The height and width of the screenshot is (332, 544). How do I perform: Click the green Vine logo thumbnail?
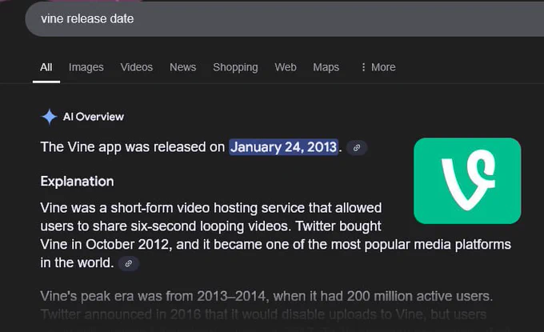467,181
